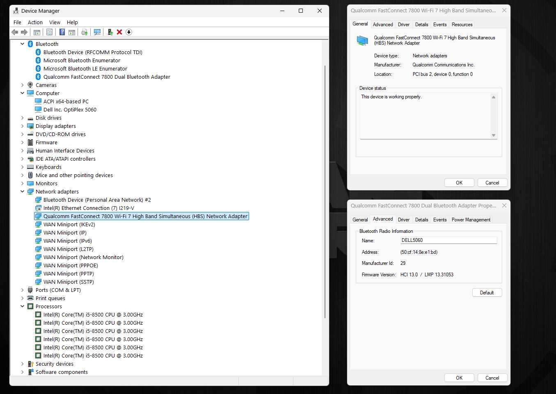Click Show/Hide Action Pane toolbar icon
This screenshot has height=394, width=556.
(x=72, y=32)
